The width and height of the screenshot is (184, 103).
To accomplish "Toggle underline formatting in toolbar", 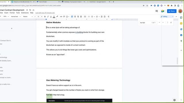I will click(51, 17).
